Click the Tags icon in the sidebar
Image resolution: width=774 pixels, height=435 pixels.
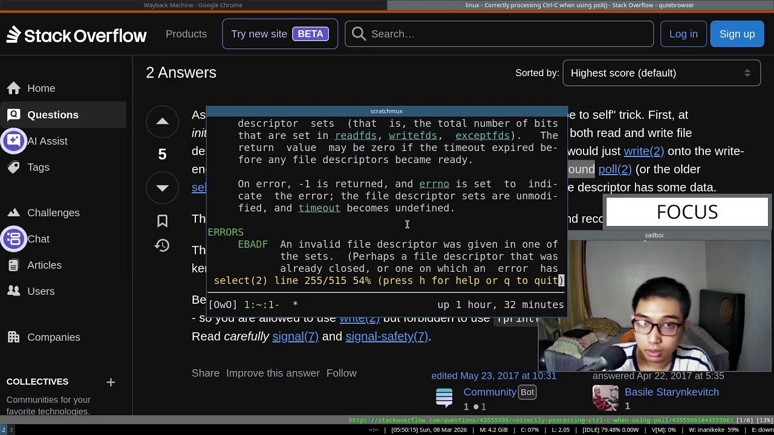coord(14,167)
